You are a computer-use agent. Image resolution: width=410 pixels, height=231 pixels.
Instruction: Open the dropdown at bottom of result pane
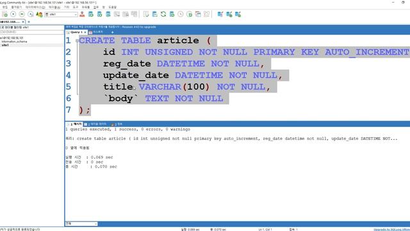tap(81, 224)
